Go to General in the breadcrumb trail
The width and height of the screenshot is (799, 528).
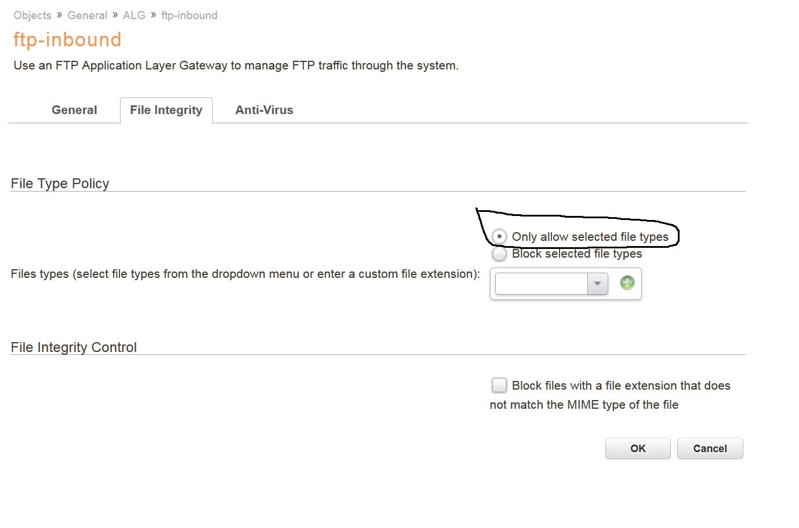(87, 16)
